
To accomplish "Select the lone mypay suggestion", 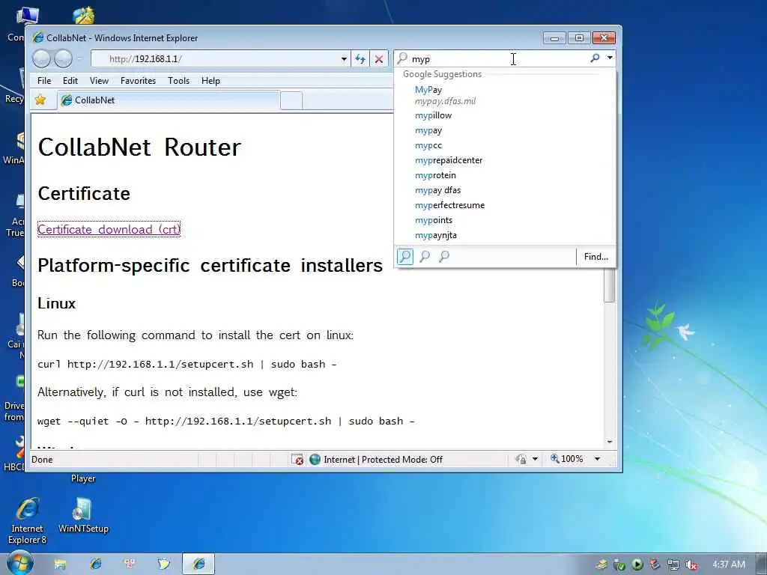I will [505, 130].
